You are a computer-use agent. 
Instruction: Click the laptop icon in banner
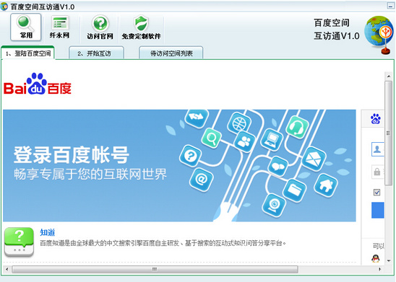pos(272,140)
